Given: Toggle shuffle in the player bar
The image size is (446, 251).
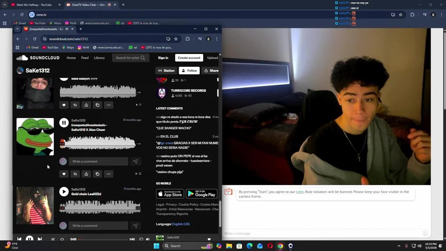Looking at the screenshot, I should 53,239.
